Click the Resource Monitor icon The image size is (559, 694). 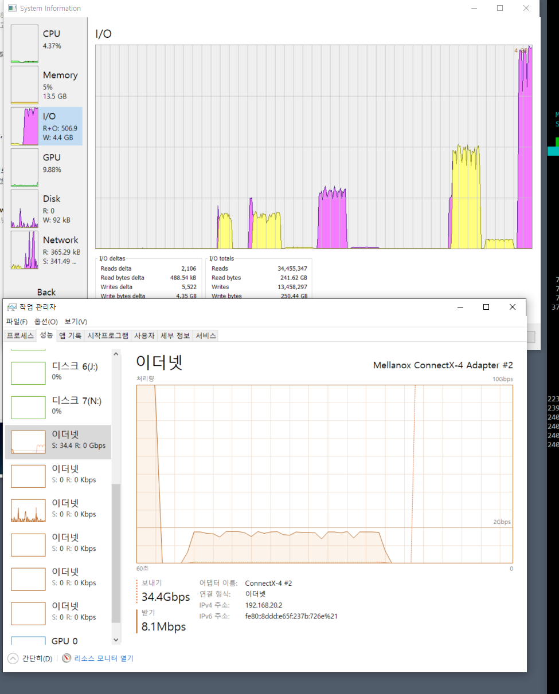pyautogui.click(x=67, y=658)
